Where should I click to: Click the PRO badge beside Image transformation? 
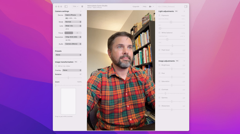click(76, 62)
